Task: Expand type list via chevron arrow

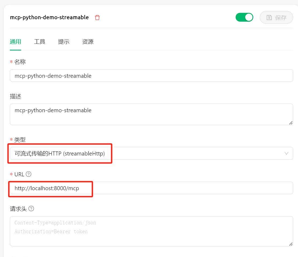Action: pos(286,153)
